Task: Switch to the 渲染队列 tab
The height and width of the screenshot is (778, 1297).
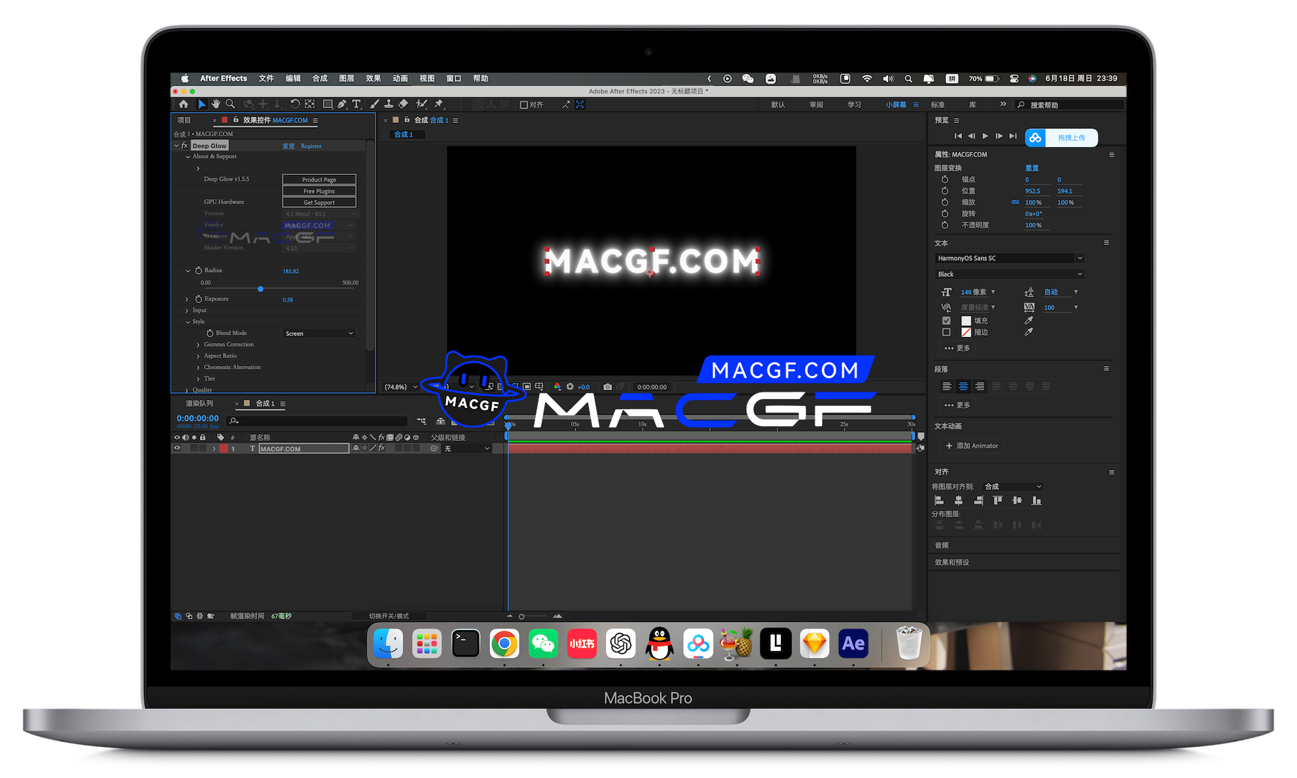Action: pyautogui.click(x=199, y=404)
